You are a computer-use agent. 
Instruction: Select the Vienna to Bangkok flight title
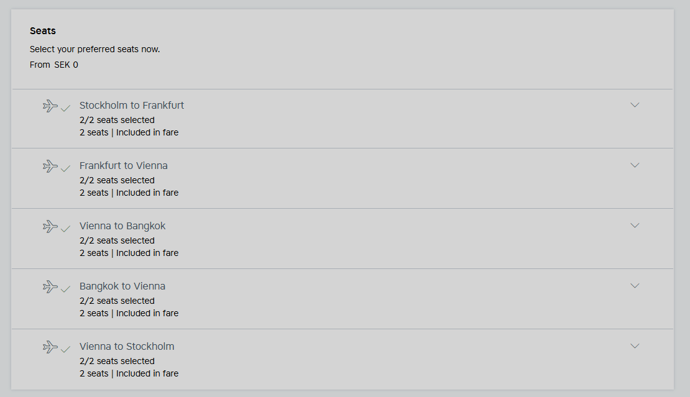(x=122, y=226)
